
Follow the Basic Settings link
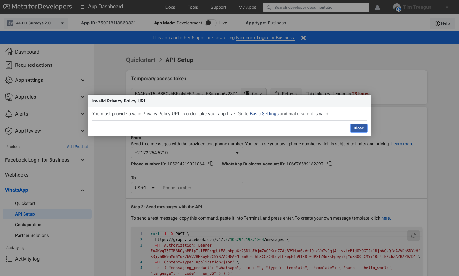point(264,114)
